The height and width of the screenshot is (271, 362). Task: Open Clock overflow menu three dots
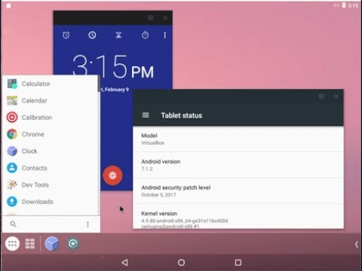click(165, 35)
